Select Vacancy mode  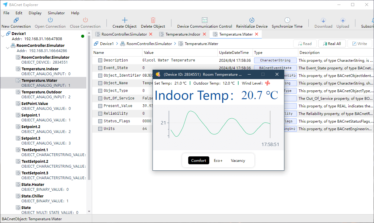coord(238,160)
